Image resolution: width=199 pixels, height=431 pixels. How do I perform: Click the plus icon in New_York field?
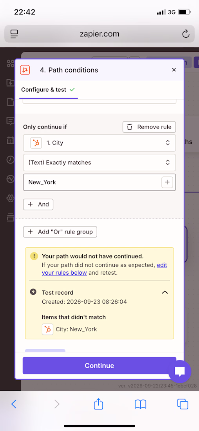(x=167, y=182)
